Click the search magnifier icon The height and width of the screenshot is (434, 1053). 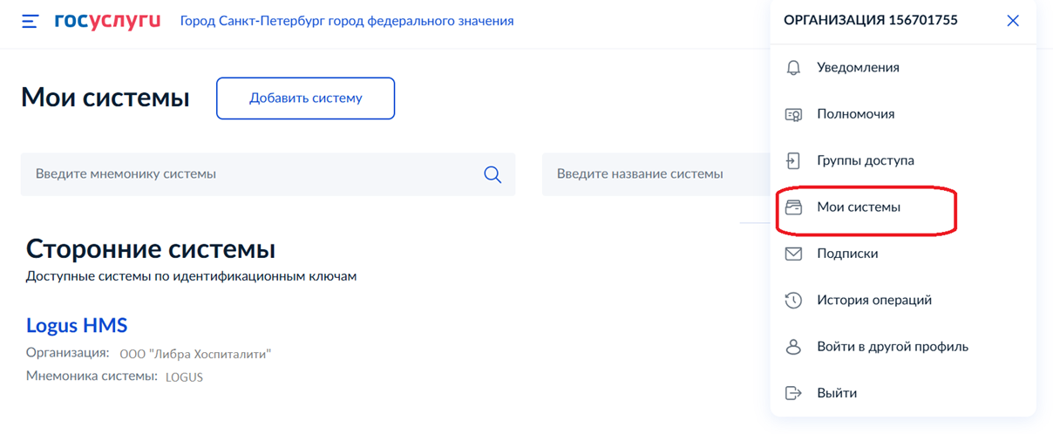(493, 174)
